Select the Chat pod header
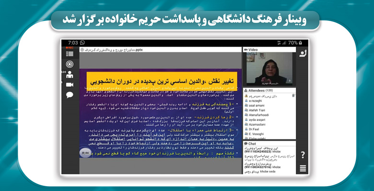This screenshot has width=374, height=191. tap(269, 144)
